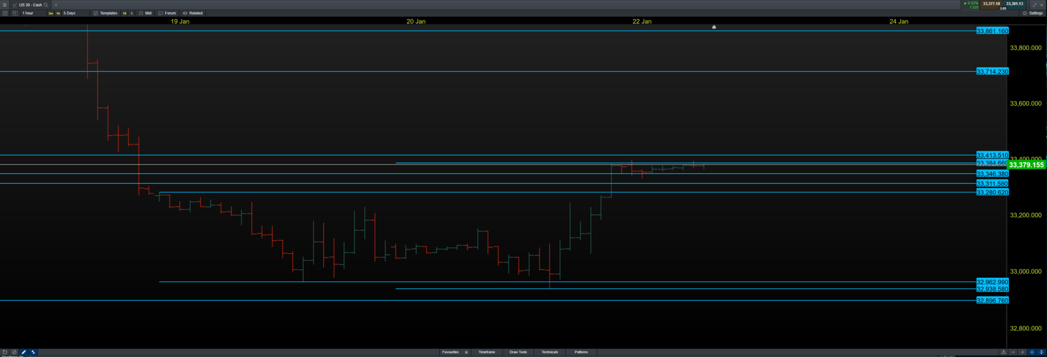
Task: Zoom out using the minus icon
Action: [x=1013, y=352]
